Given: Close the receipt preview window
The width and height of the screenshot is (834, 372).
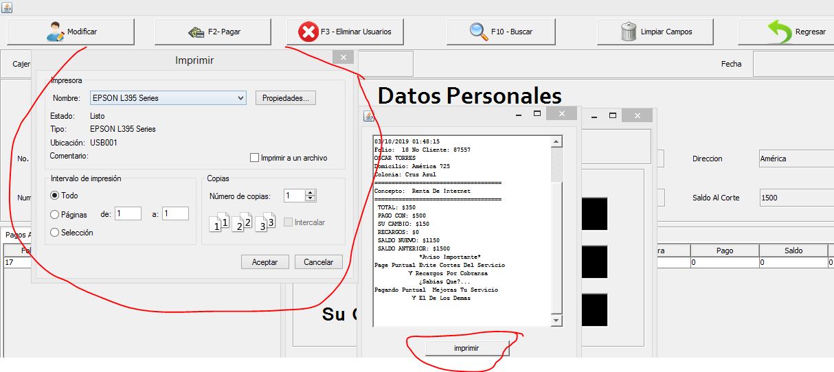Looking at the screenshot, I should (562, 114).
